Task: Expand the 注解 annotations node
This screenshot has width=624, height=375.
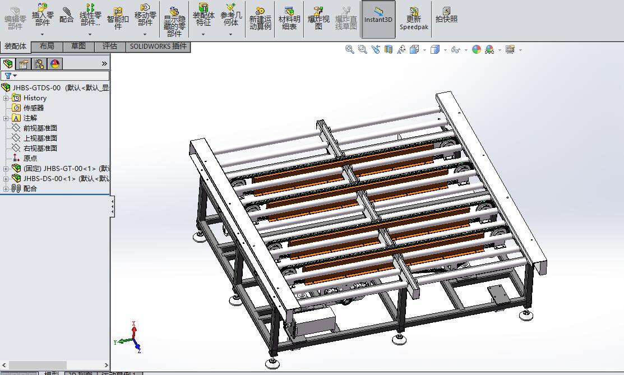Action: click(x=6, y=118)
